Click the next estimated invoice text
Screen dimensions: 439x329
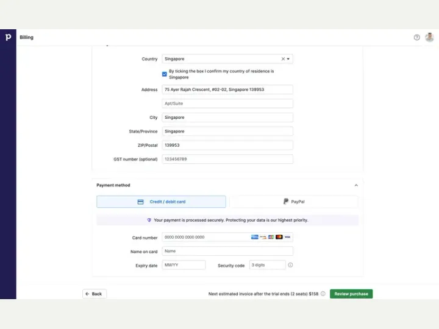[263, 294]
